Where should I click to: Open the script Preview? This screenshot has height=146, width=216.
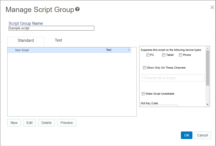coord(67,123)
